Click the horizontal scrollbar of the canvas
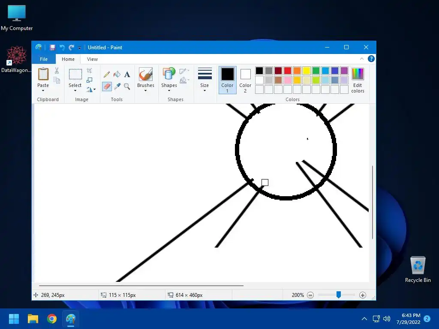439x329 pixels. (141, 286)
